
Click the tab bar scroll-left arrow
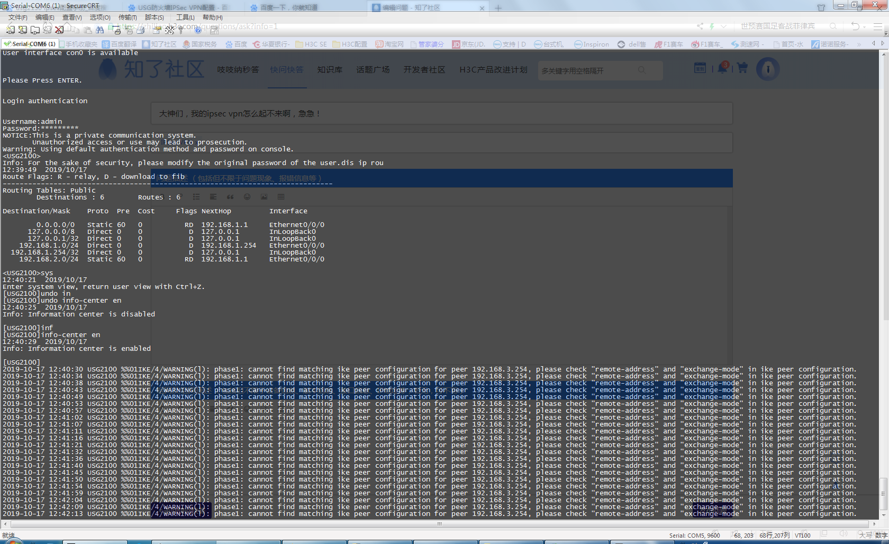coord(874,44)
